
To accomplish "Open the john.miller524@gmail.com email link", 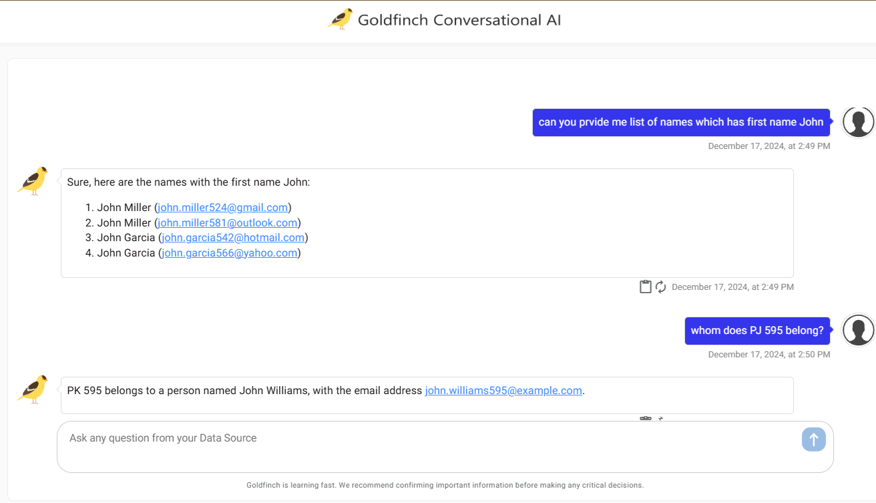I will coord(222,207).
